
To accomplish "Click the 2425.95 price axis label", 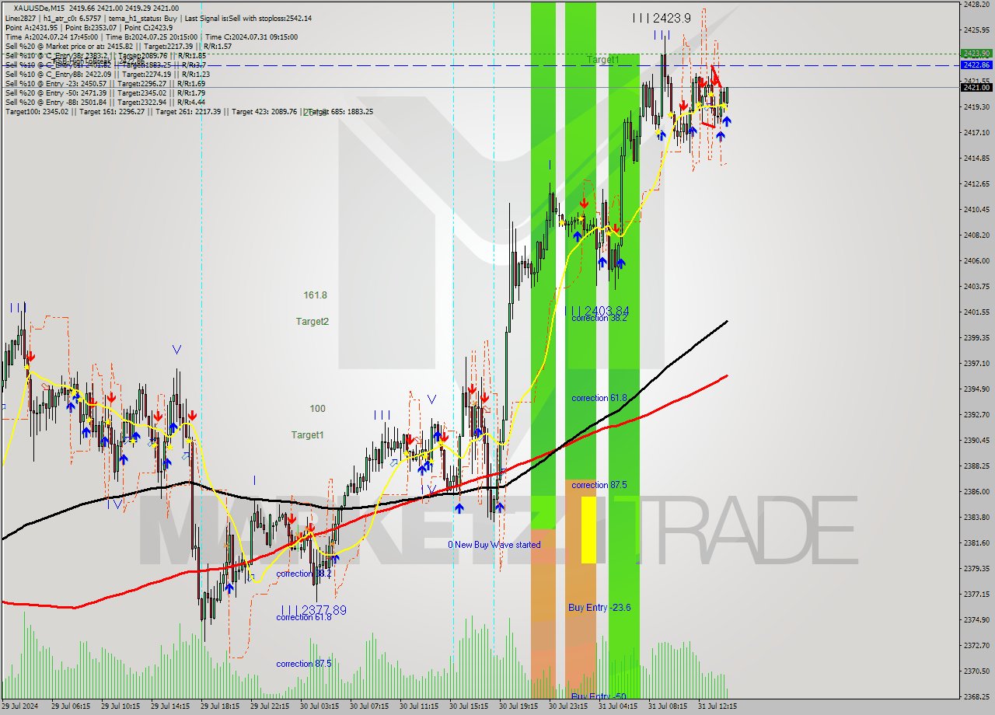I will click(976, 30).
